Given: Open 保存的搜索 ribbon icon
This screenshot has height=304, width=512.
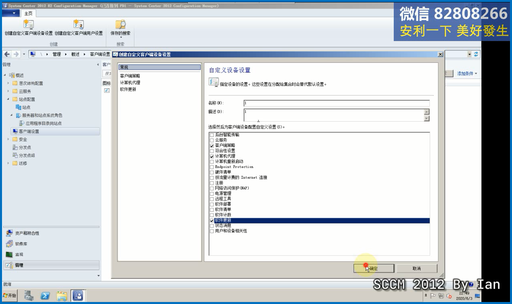Looking at the screenshot, I should (121, 24).
